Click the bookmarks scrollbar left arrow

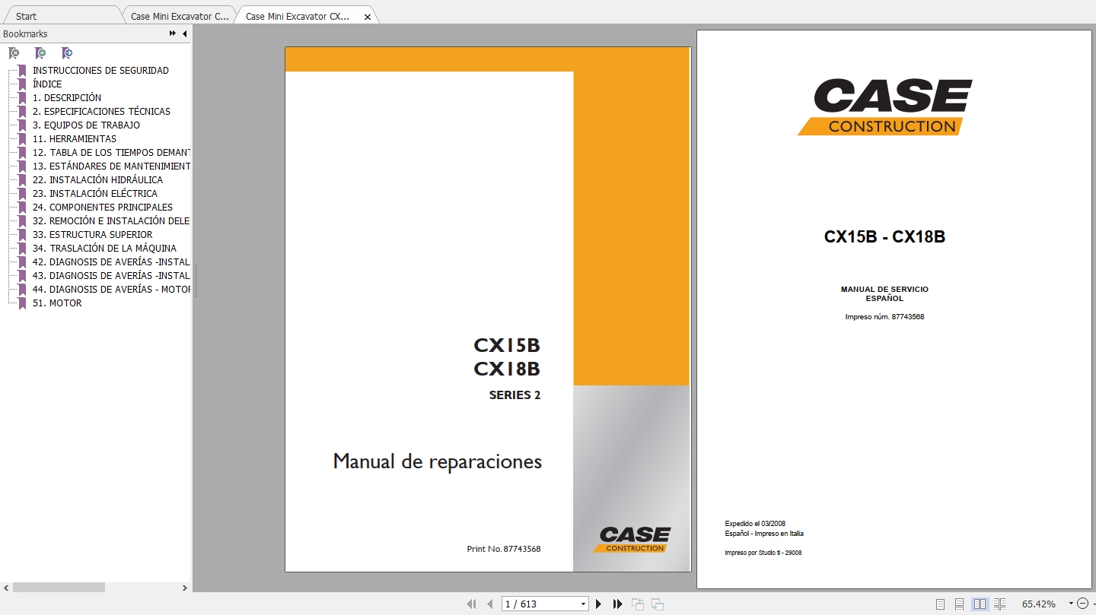6,588
